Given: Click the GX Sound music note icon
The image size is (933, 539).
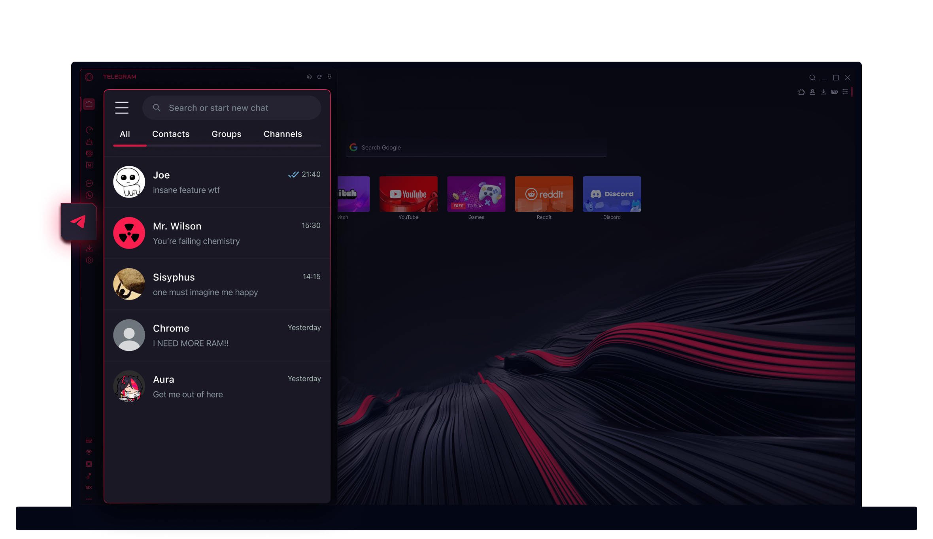Looking at the screenshot, I should pyautogui.click(x=89, y=476).
